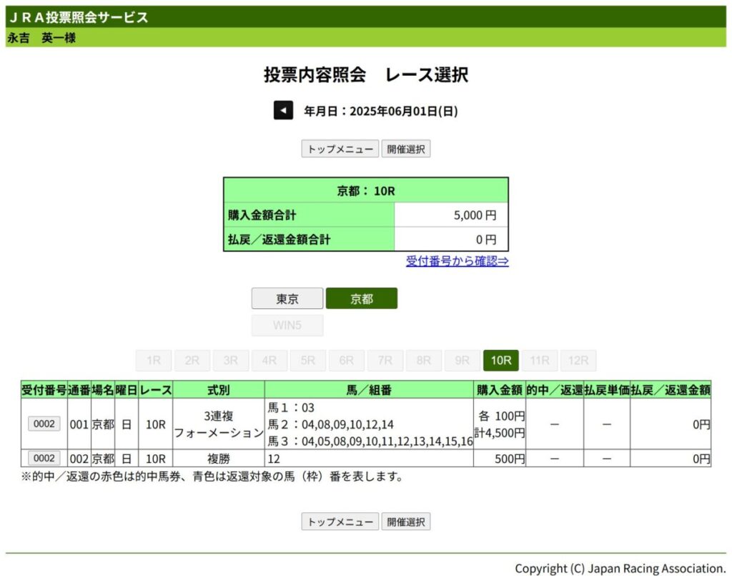This screenshot has height=576, width=732.
Task: Open receipt 0002 in the 複勝 row
Action: click(44, 458)
